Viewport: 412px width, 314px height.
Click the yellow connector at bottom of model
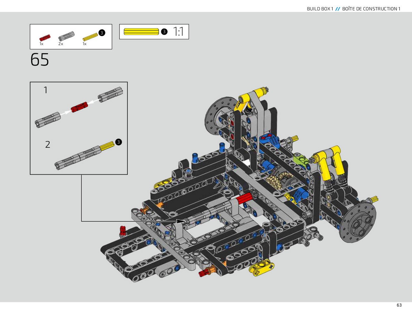(x=262, y=268)
